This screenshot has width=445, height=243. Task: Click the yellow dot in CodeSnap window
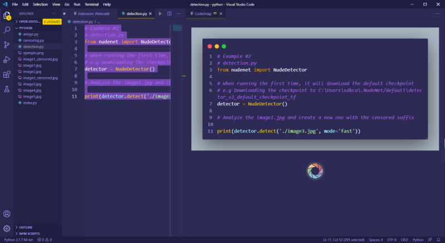point(217,47)
